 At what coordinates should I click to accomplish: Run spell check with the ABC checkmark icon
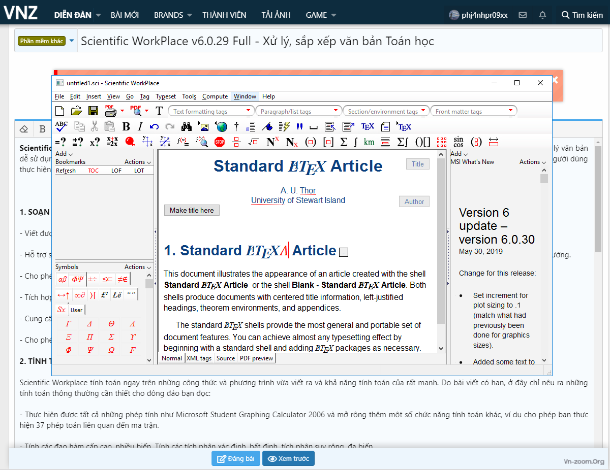[x=62, y=126]
